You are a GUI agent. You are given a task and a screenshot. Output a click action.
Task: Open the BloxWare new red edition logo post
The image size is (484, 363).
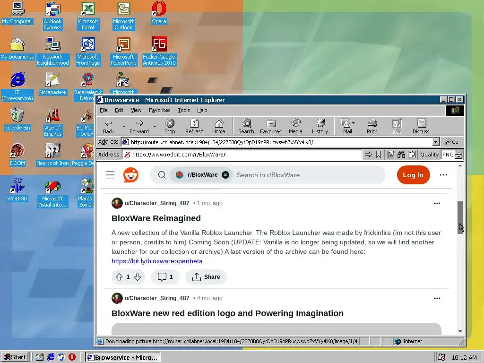click(227, 313)
